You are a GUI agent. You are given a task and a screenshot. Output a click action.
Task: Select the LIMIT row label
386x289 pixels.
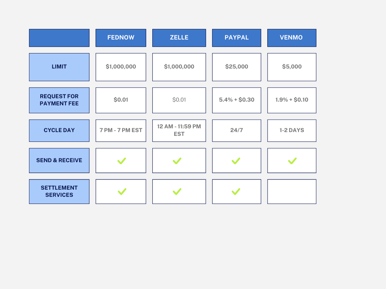coord(59,67)
